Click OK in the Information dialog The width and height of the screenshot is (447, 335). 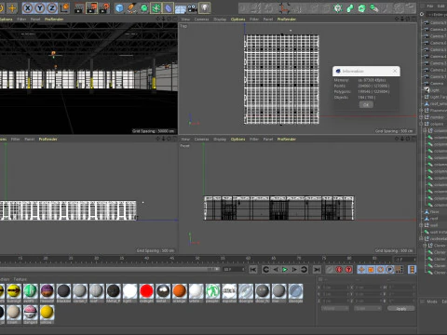click(x=366, y=104)
